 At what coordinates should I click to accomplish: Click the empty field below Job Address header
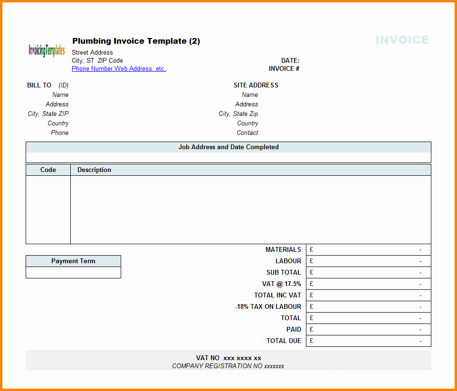(x=228, y=157)
